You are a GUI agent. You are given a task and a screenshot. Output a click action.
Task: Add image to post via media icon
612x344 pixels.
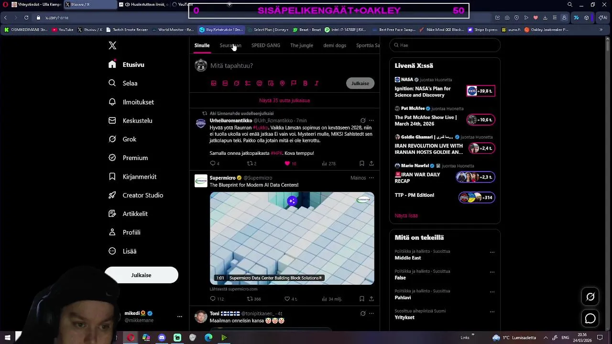point(214,83)
